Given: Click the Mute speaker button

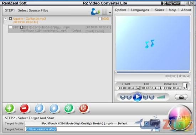Looking at the screenshot, I should pos(152,97).
